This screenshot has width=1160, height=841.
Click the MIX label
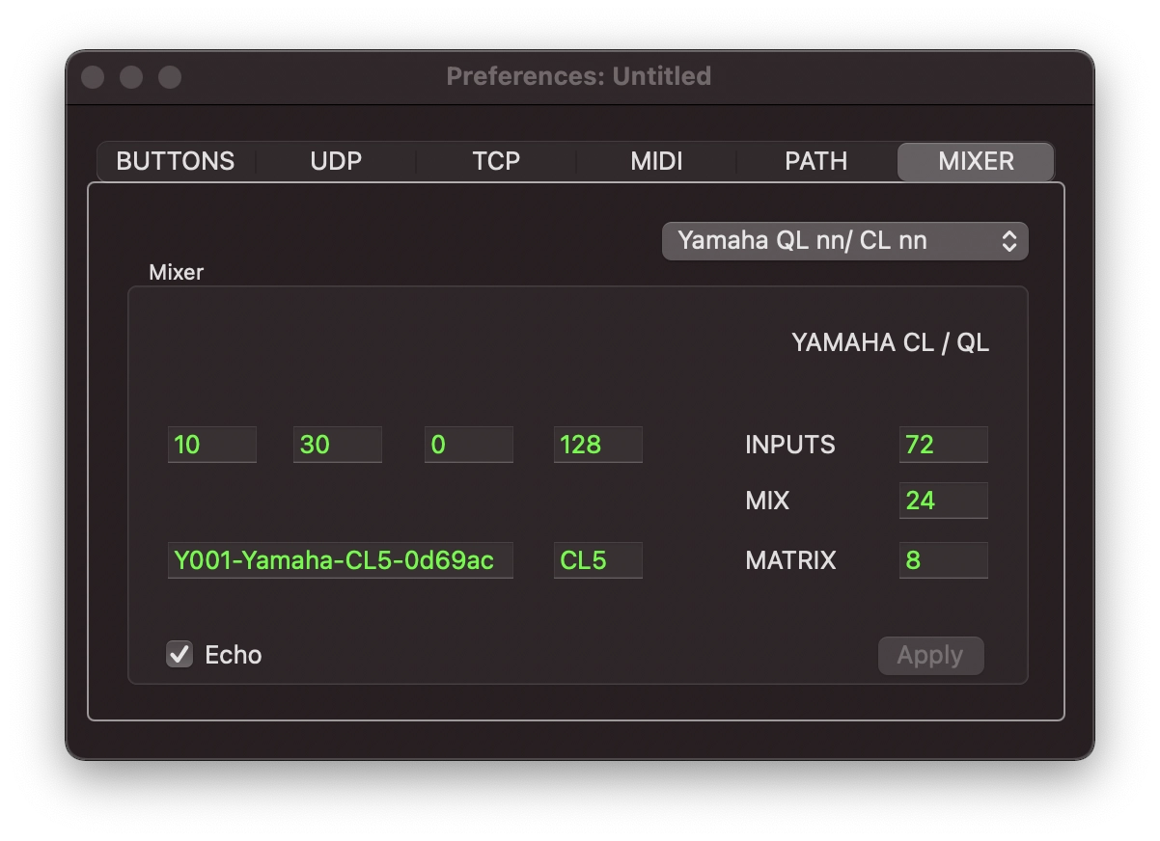tap(767, 501)
